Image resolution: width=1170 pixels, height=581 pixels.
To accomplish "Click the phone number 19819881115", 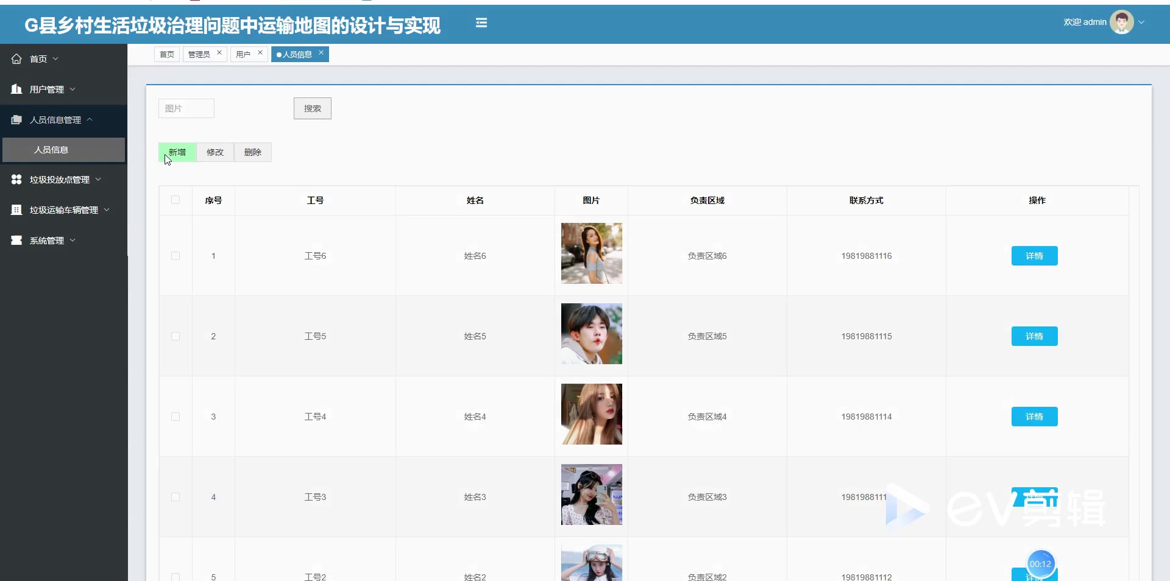I will (867, 336).
